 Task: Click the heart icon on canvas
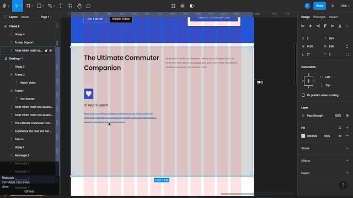click(89, 94)
